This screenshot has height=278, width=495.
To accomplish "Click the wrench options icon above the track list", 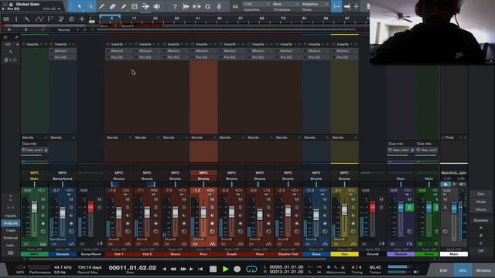I will (x=27, y=19).
